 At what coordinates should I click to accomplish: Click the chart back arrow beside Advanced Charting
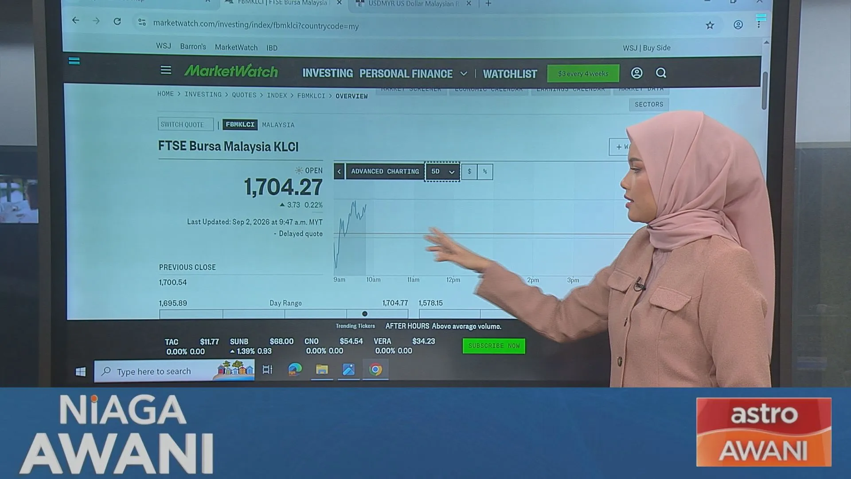coord(339,171)
